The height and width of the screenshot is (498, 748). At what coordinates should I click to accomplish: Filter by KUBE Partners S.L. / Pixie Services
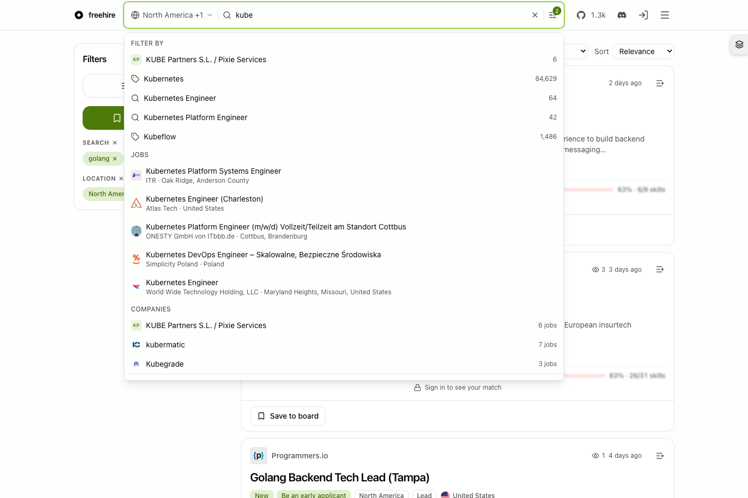coord(344,60)
